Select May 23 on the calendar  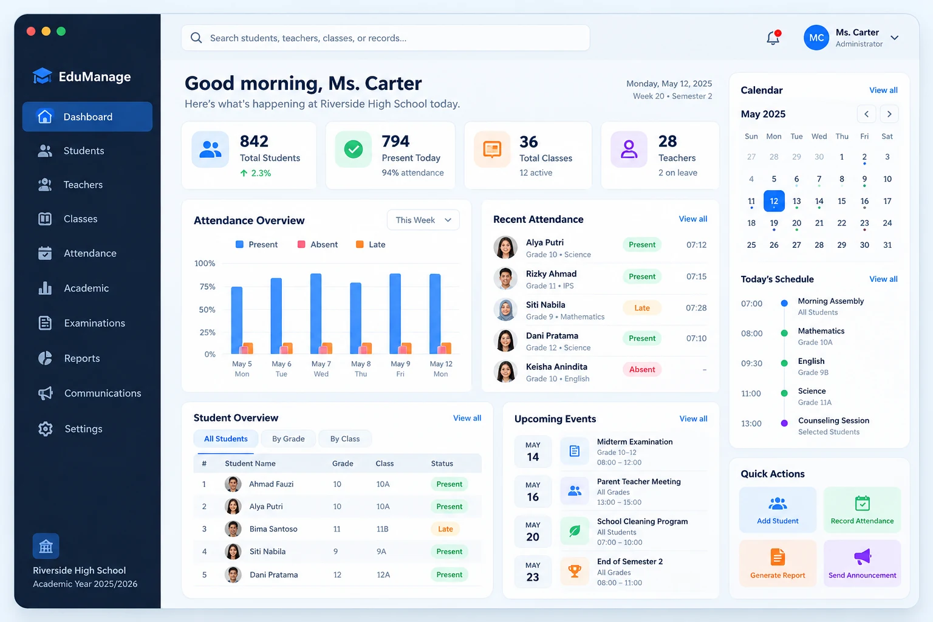[864, 224]
